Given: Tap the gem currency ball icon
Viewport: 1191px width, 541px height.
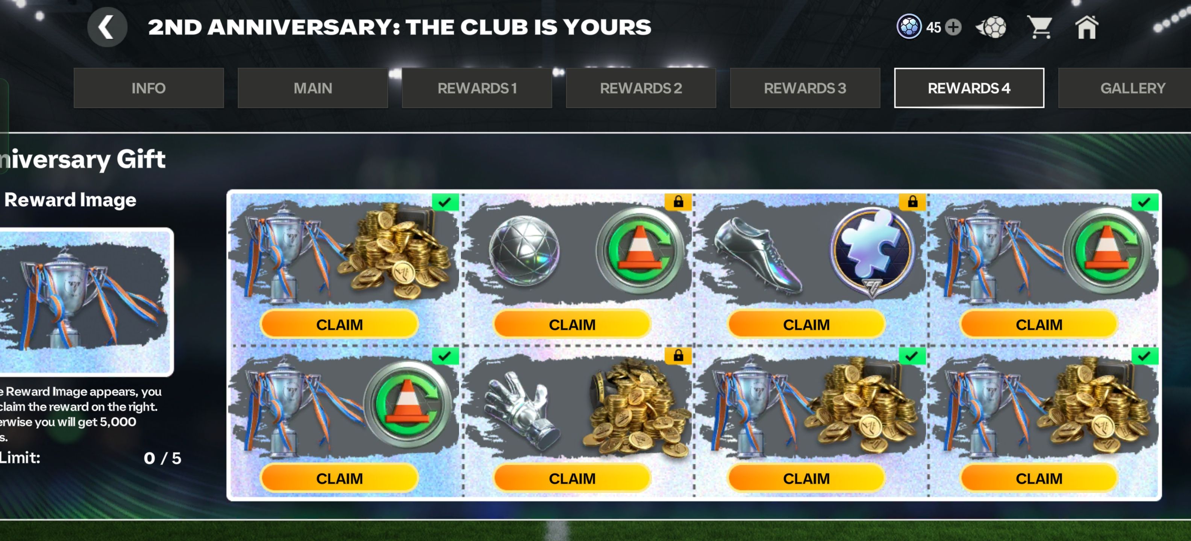Looking at the screenshot, I should [x=909, y=27].
